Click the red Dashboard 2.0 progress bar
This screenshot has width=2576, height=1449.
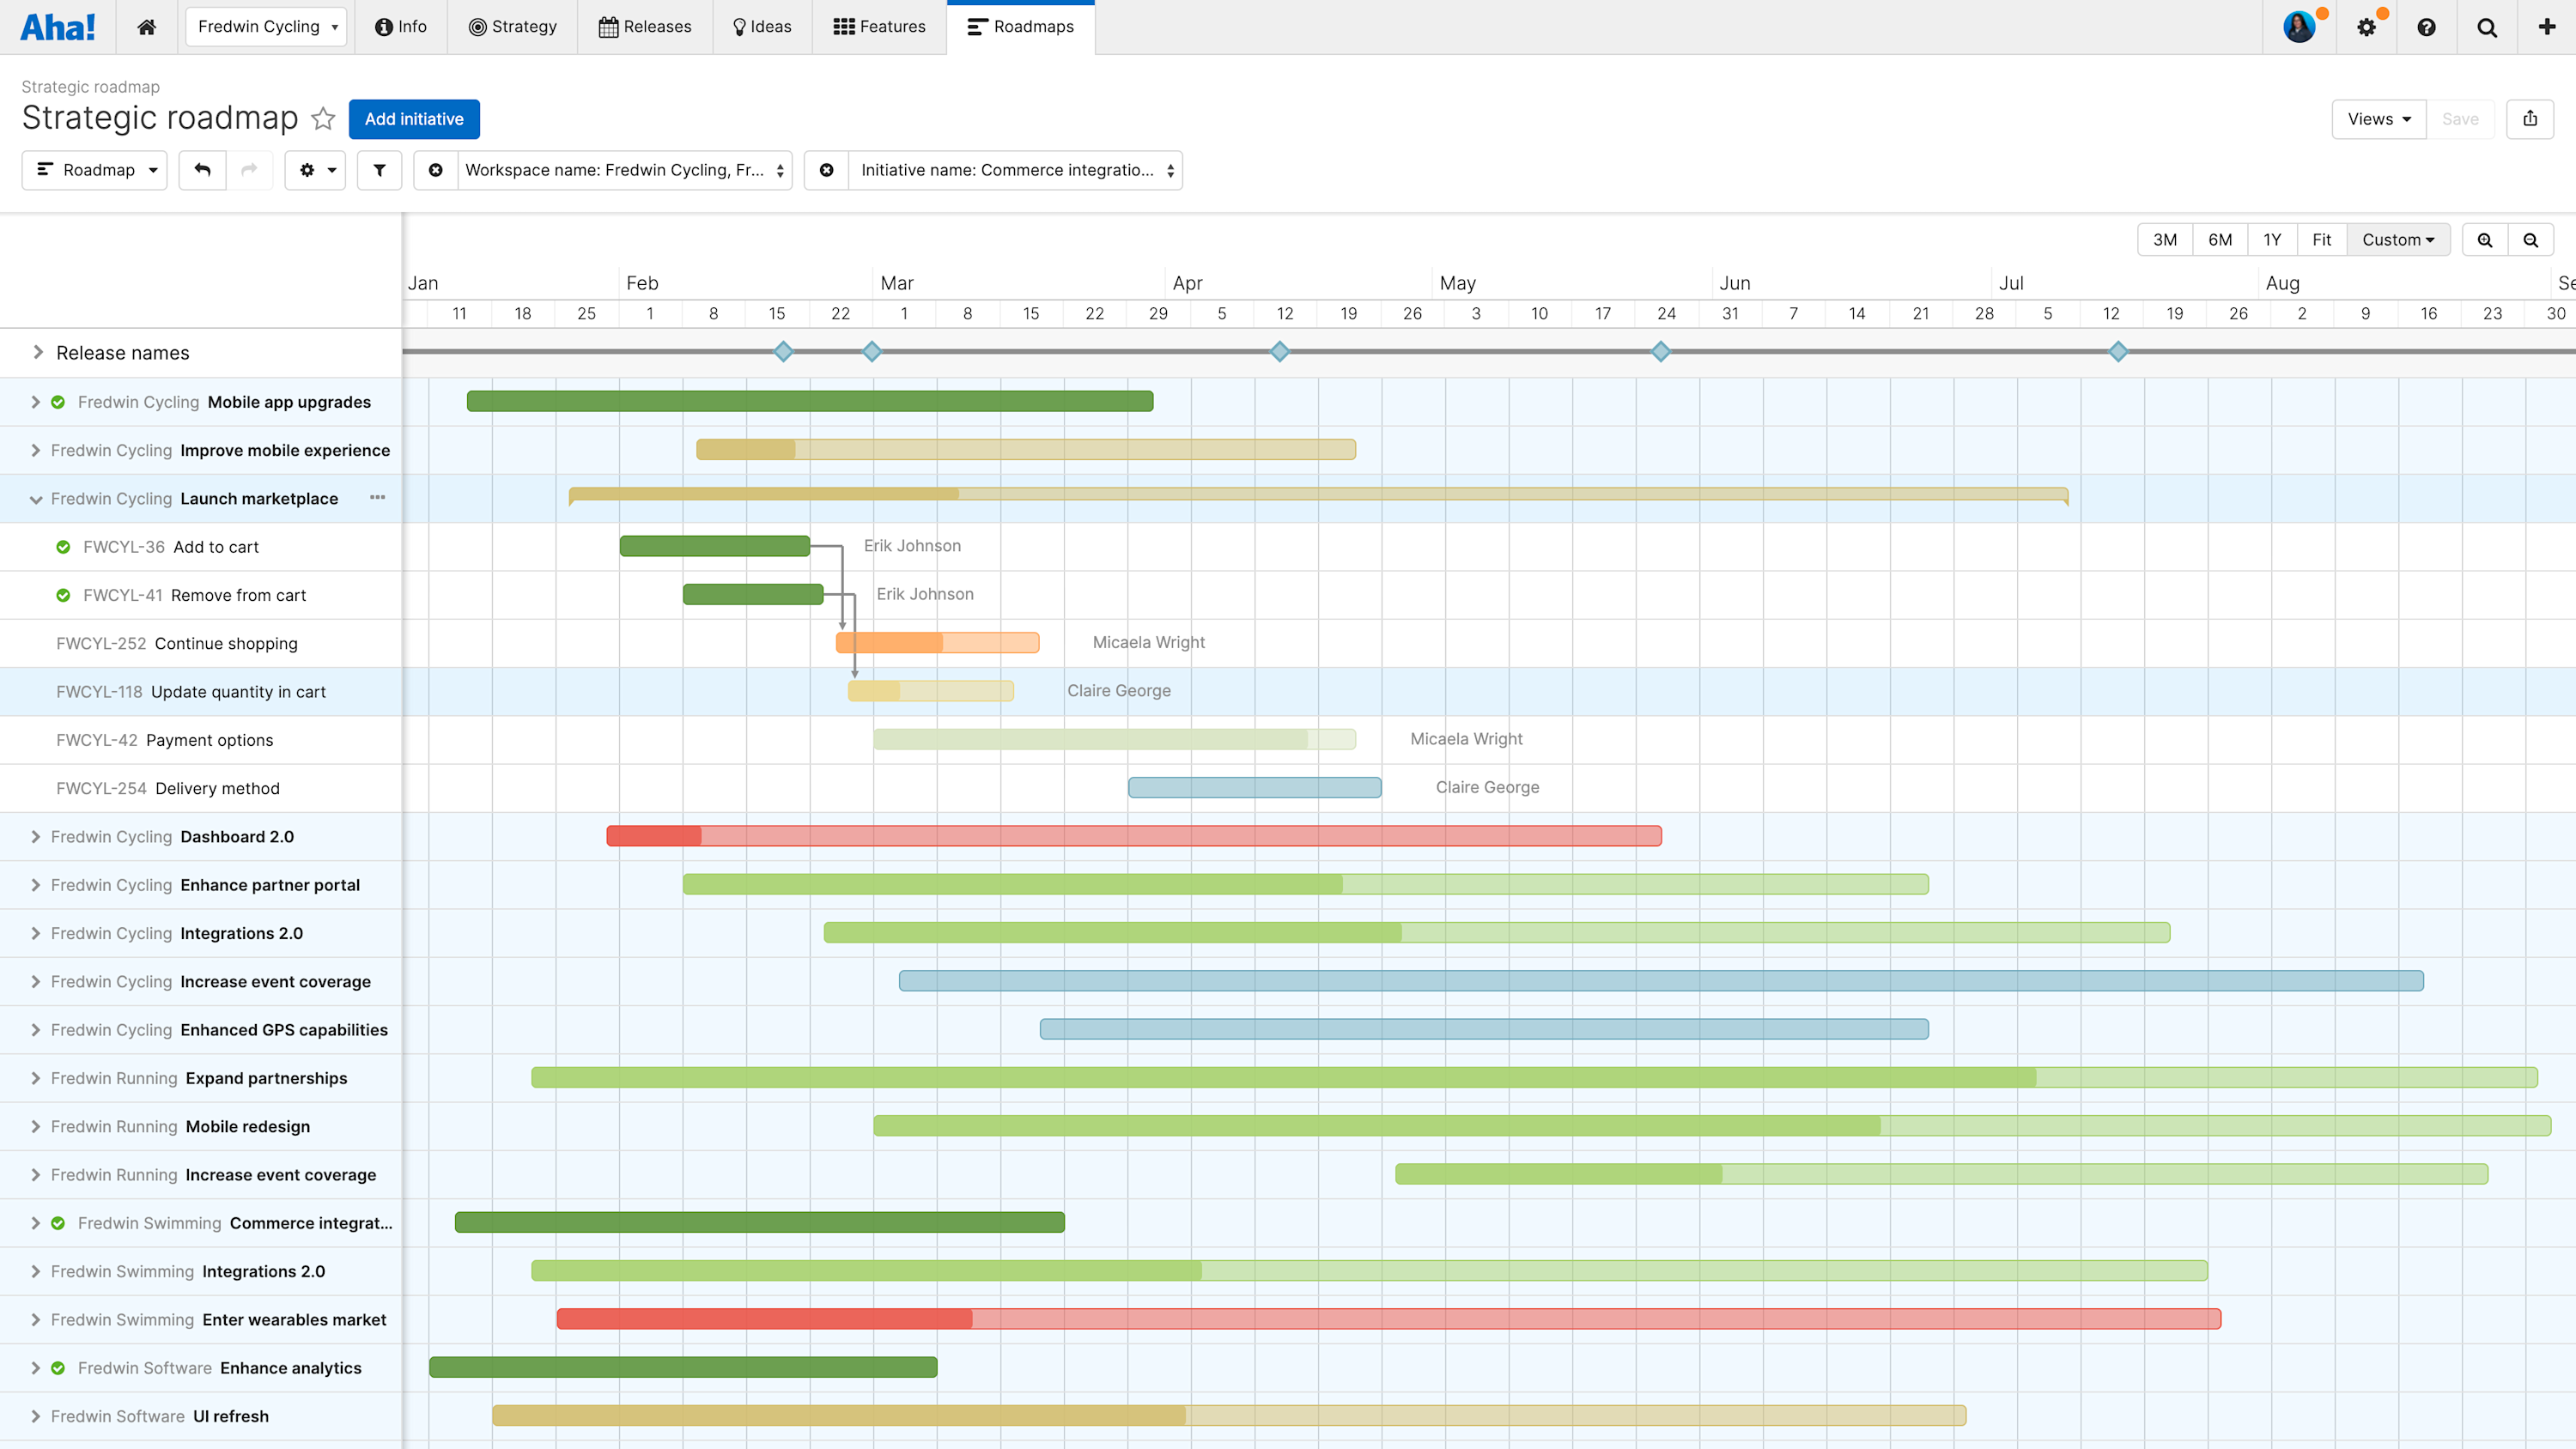pos(1134,836)
